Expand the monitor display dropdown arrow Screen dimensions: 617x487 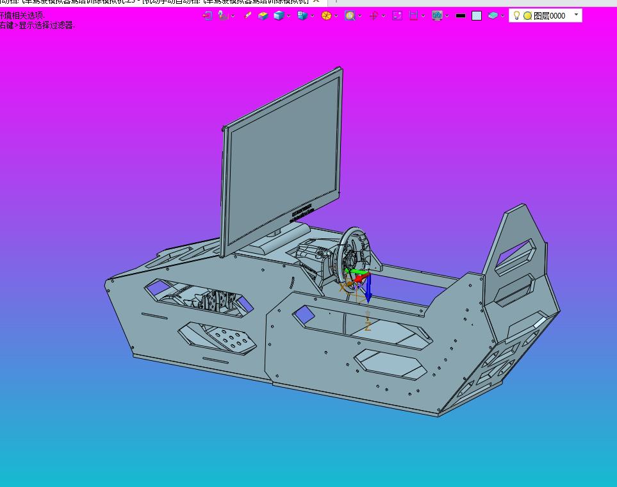pos(447,16)
